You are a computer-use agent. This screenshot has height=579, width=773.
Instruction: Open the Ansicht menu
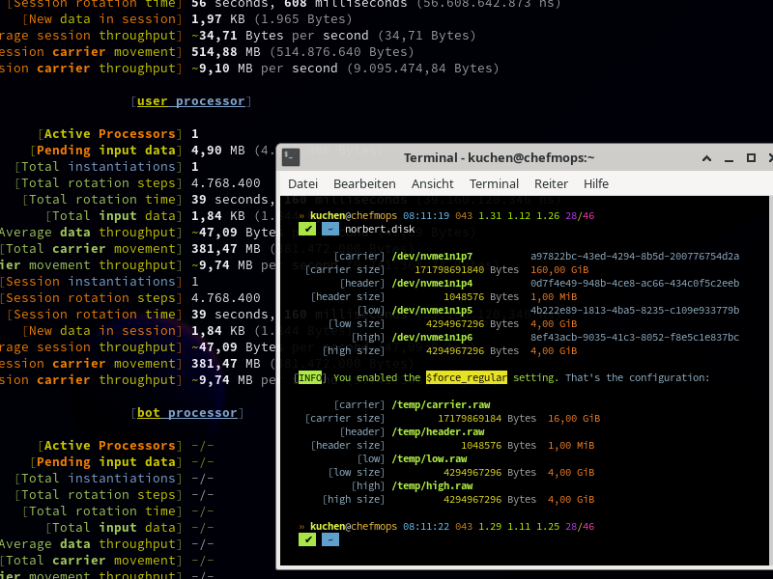coord(432,183)
